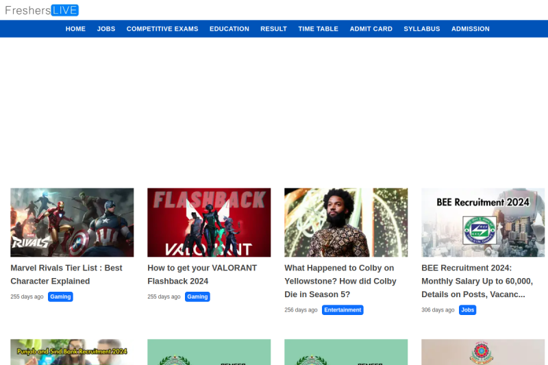This screenshot has height=365, width=548.
Task: Click RESULT in the top navigation
Action: tap(273, 29)
